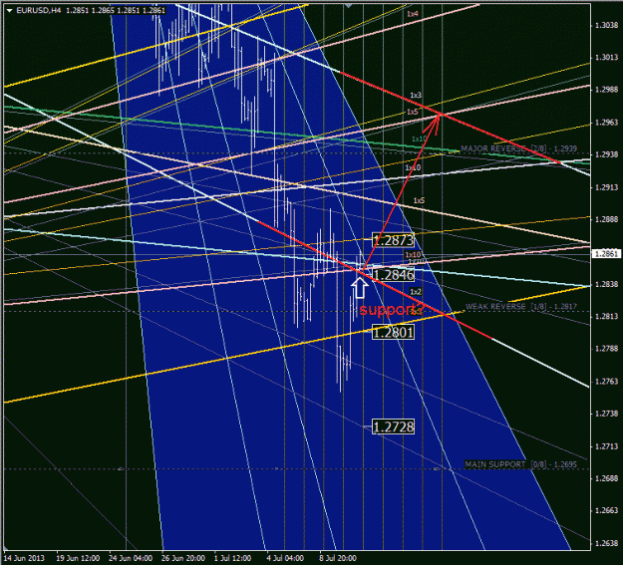The height and width of the screenshot is (565, 623).
Task: Click the 1.2963 value on price axis
Action: tap(606, 122)
